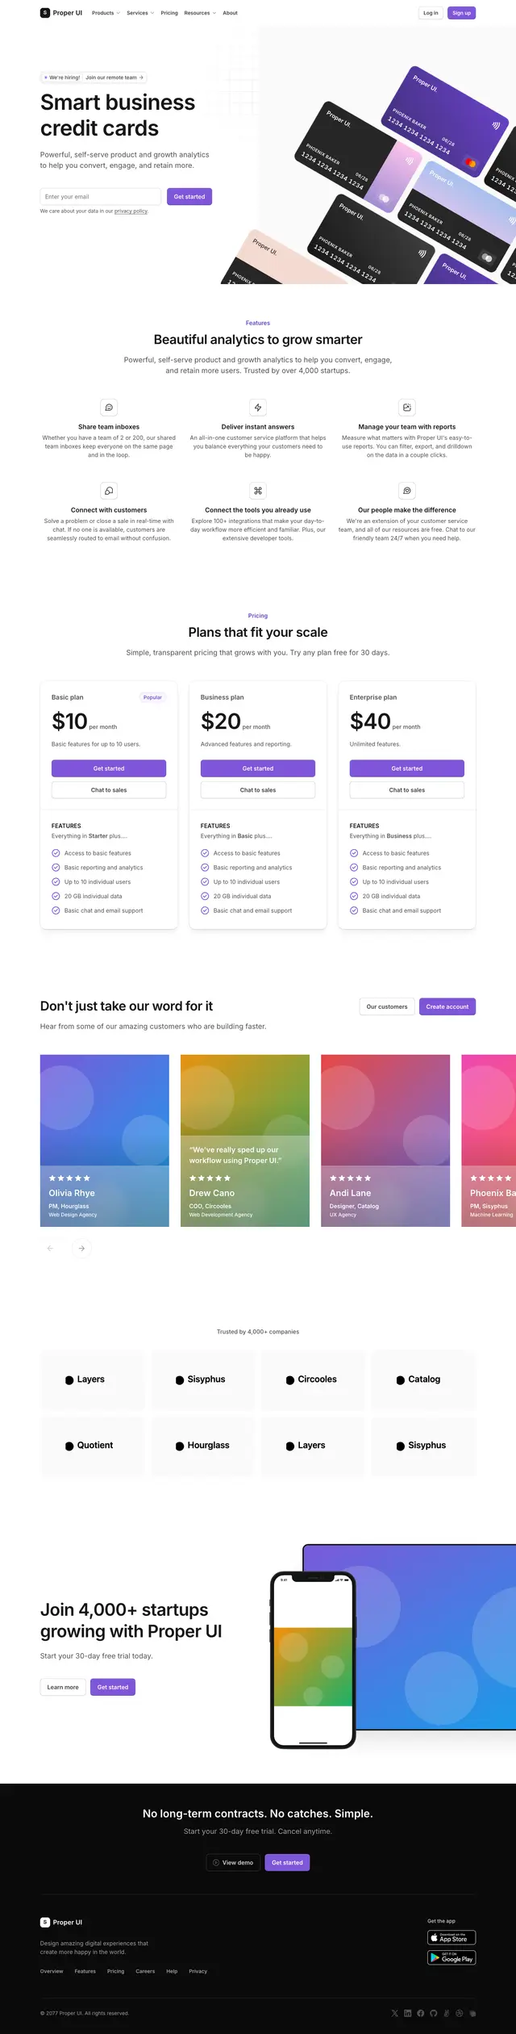
Task: Open the footer Overview link
Action: tap(52, 1971)
